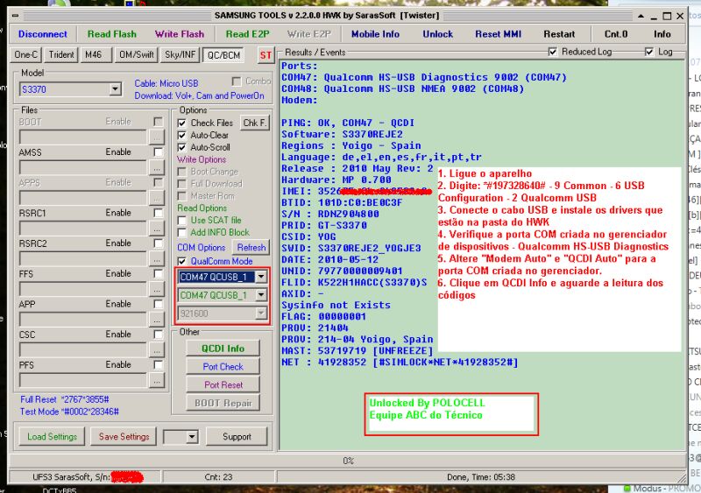This screenshot has height=493, width=701.
Task: Enable the FFS file checkbox
Action: point(158,273)
